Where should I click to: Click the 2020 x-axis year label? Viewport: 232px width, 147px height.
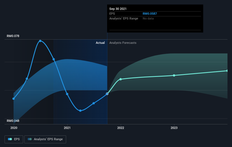(14, 128)
